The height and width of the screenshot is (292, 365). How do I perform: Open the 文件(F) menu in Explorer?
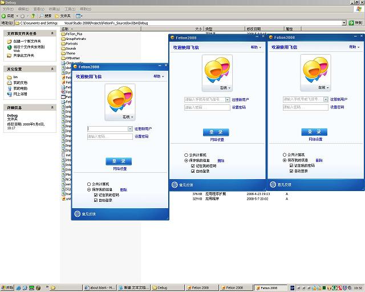[x=8, y=9]
